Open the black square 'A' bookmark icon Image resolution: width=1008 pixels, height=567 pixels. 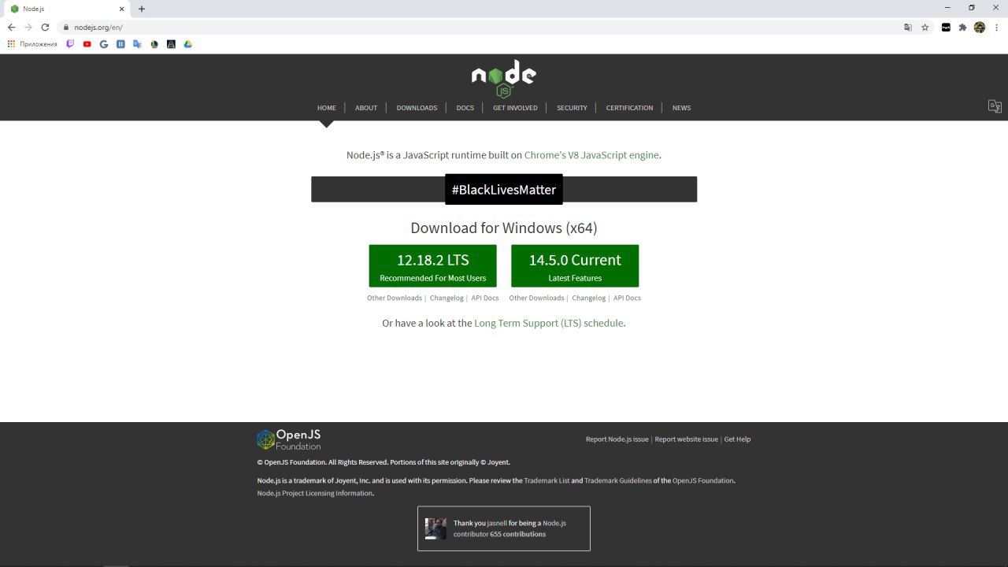tap(171, 44)
